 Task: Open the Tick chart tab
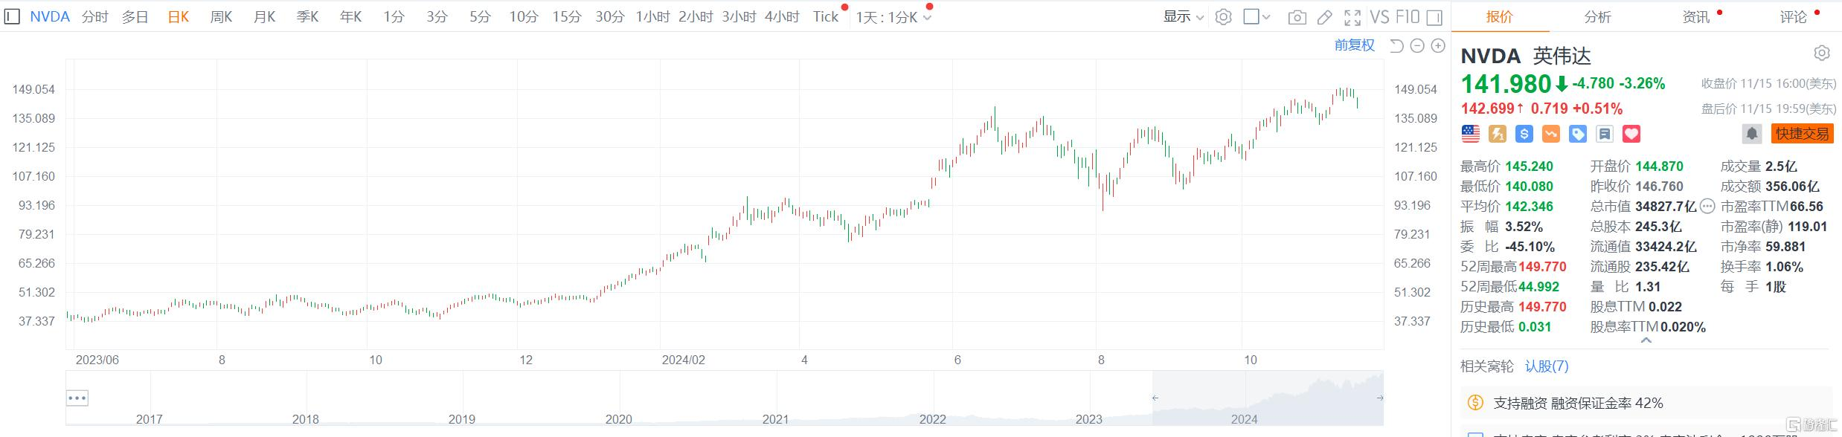tap(825, 16)
